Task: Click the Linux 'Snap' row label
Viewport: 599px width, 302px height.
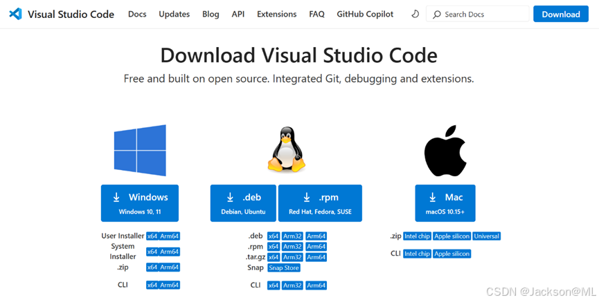Action: (256, 267)
